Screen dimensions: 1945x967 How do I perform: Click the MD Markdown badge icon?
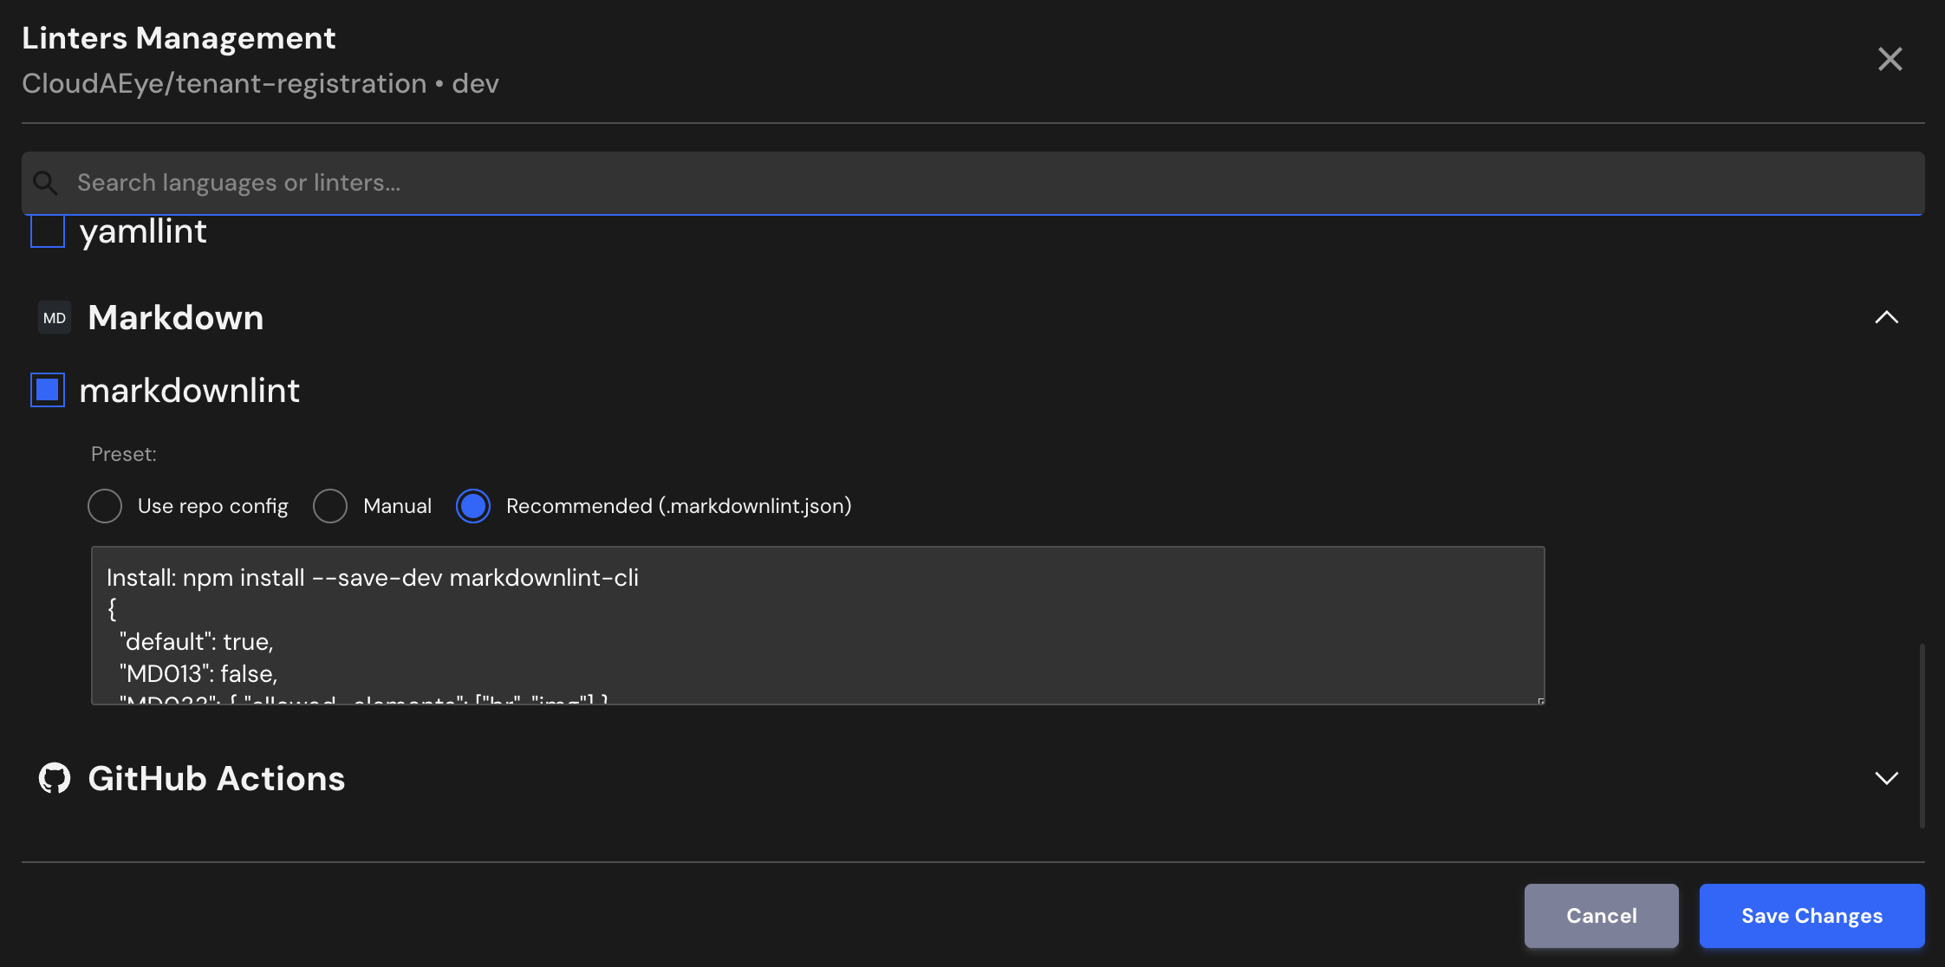point(55,318)
